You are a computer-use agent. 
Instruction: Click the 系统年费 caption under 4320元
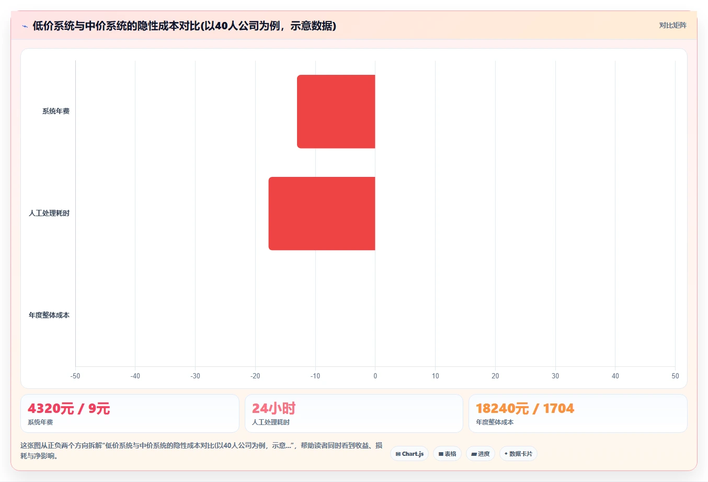[x=40, y=422]
